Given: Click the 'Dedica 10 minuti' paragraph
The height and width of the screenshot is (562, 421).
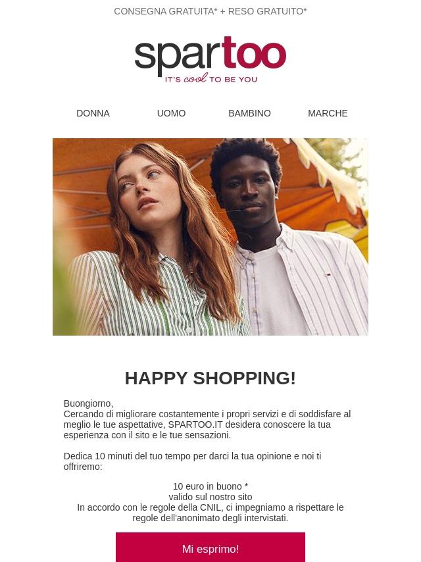Looking at the screenshot, I should tap(192, 461).
